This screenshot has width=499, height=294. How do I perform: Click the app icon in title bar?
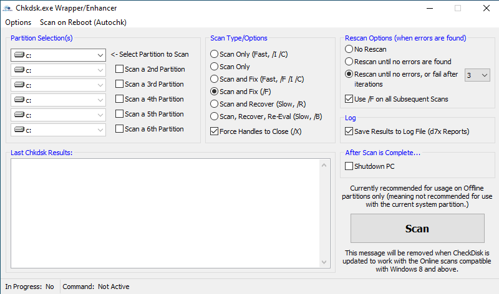coord(7,8)
